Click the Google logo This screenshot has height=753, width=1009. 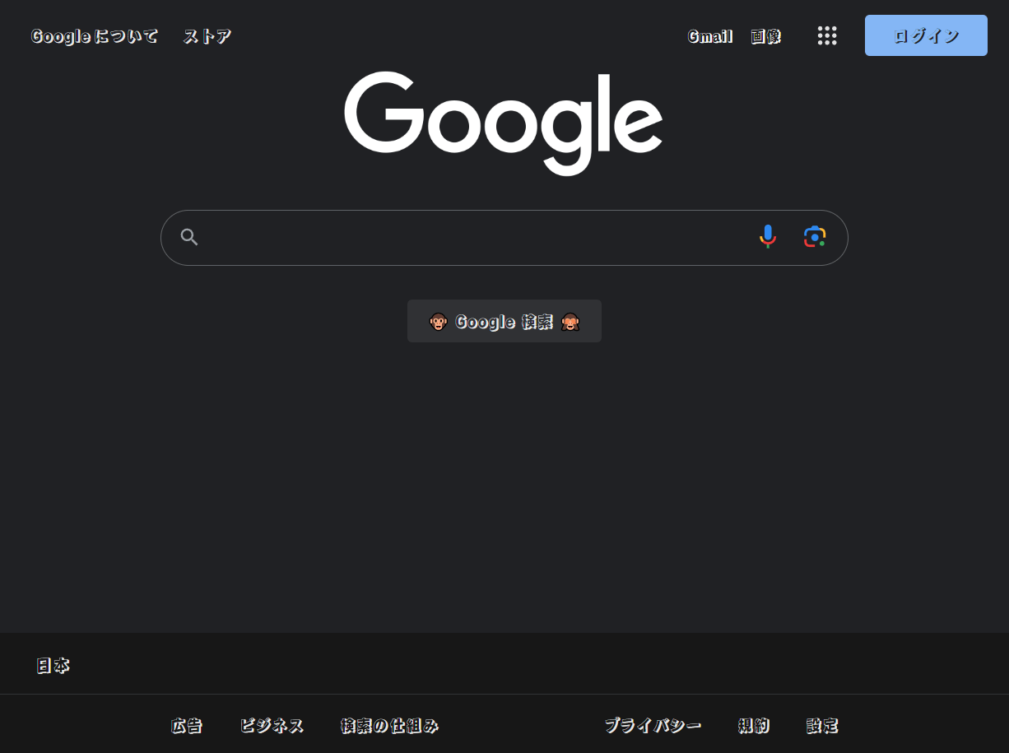[504, 123]
